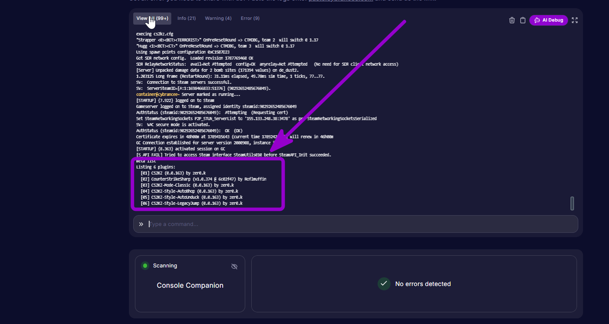Screen dimensions: 609x324
Task: Click 'Connection to Steam servers successful' line
Action: pyautogui.click(x=184, y=82)
